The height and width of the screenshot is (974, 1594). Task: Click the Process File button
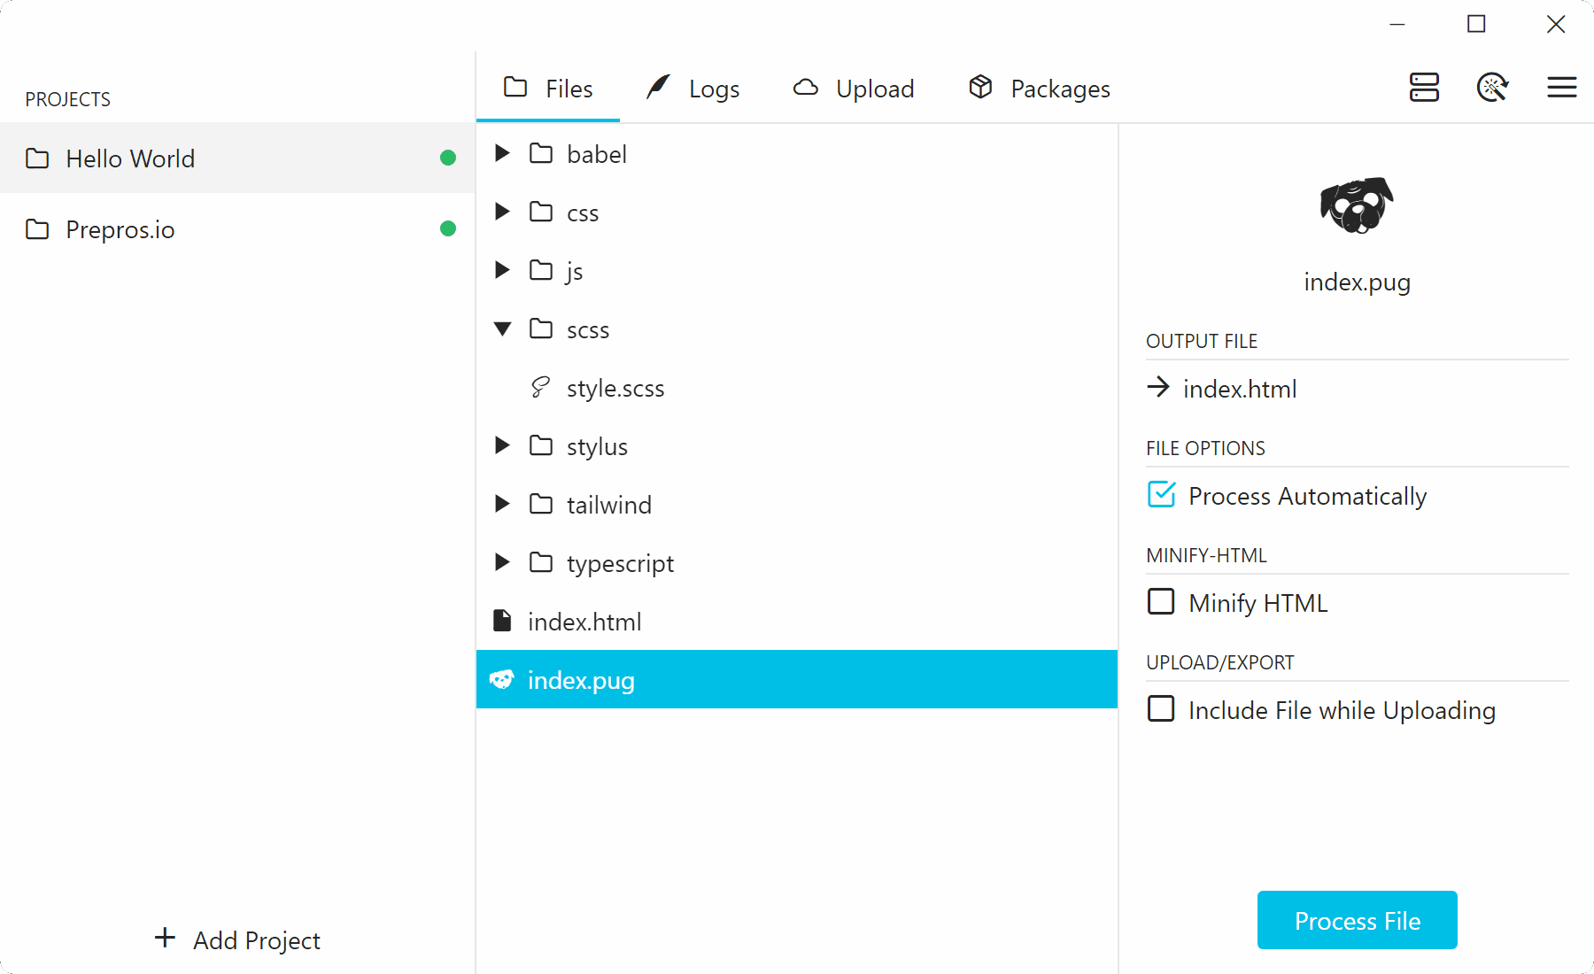coord(1357,920)
